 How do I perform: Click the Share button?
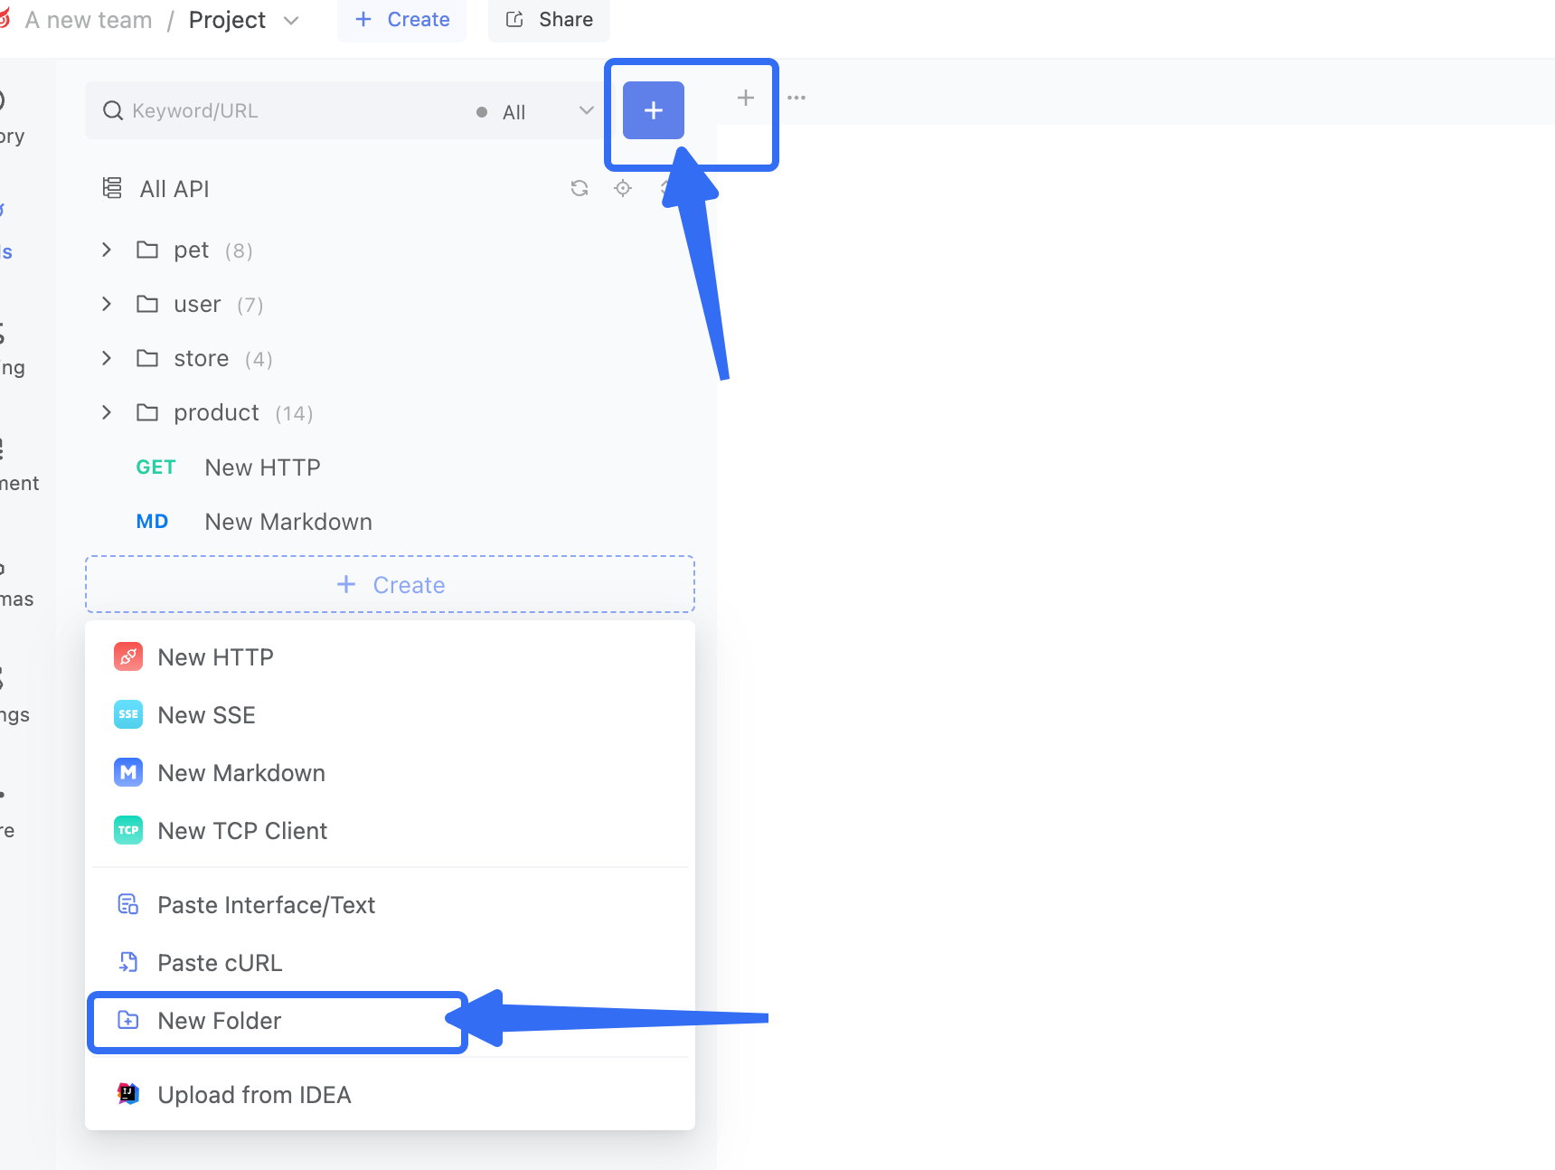[x=549, y=20]
